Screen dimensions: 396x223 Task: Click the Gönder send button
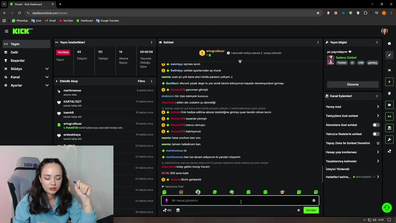coord(311,210)
